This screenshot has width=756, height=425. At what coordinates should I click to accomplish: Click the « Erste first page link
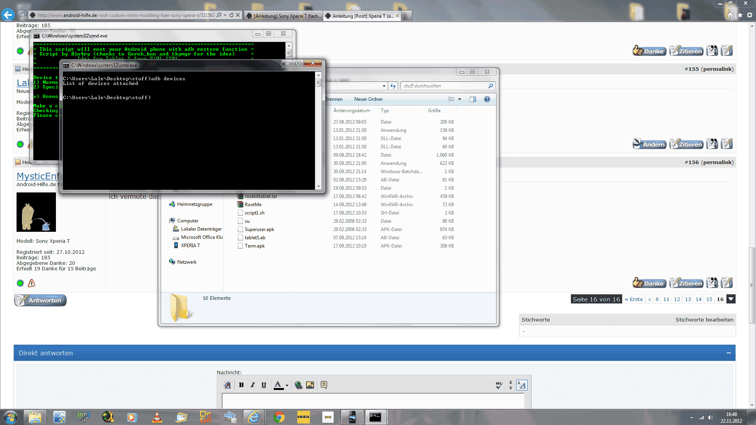[634, 299]
